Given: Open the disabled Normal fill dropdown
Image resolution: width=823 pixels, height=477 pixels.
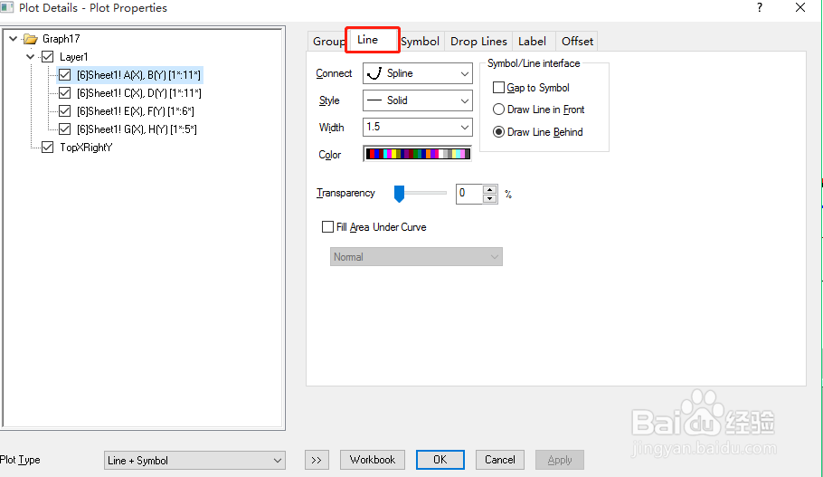Looking at the screenshot, I should tap(416, 257).
